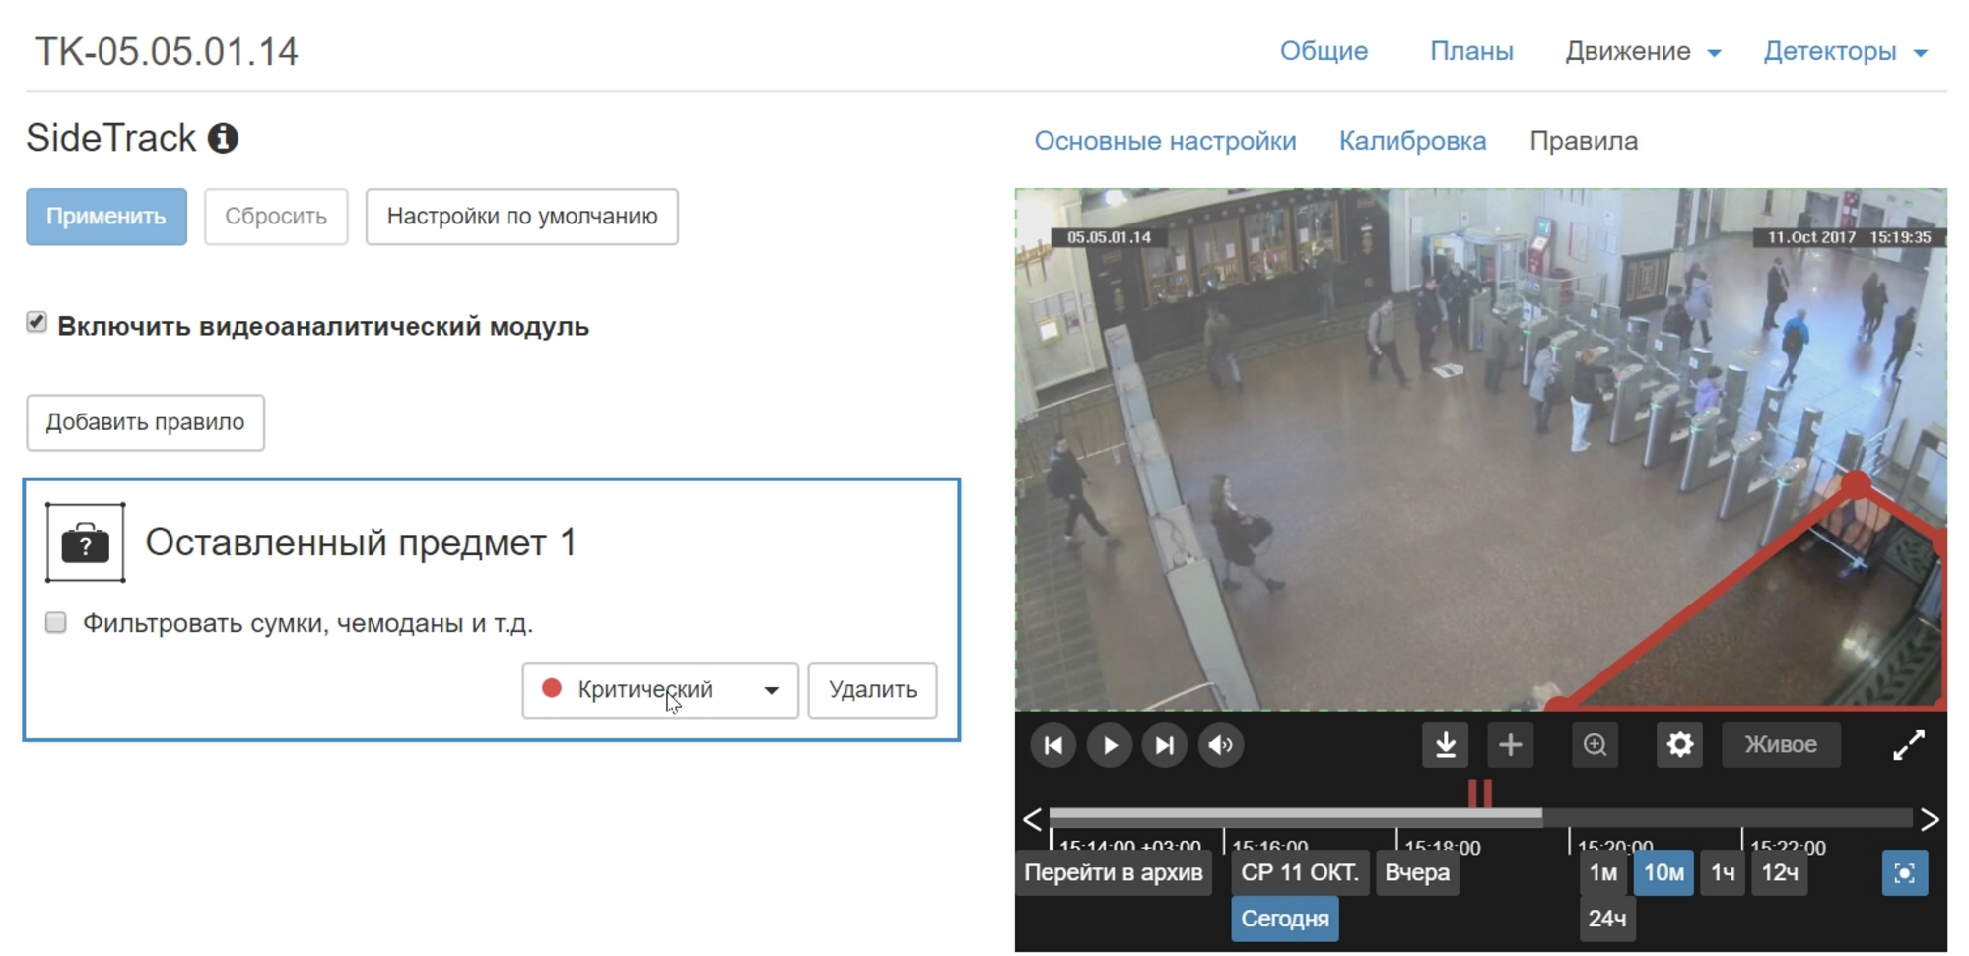This screenshot has height=956, width=1969.
Task: Open the SideTrack info icon
Action: tap(223, 138)
